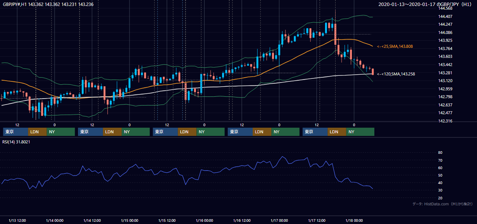Click price axis value 144.568
Image resolution: width=477 pixels, height=224 pixels.
pyautogui.click(x=445, y=8)
